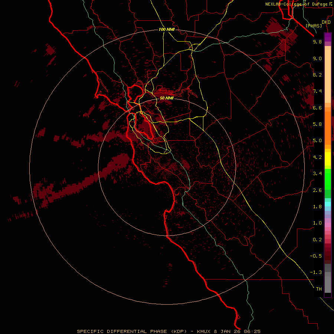Click the "50 NMI" range ring label
The height and width of the screenshot is (334, 334).
pos(167,98)
